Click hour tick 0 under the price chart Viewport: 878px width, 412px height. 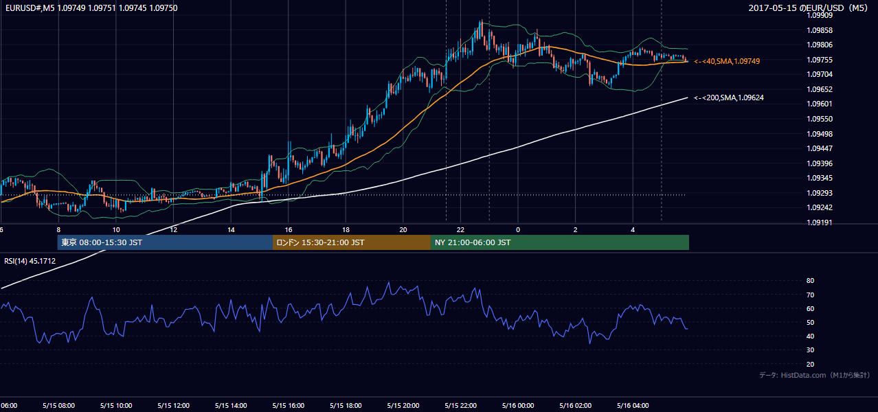(518, 229)
